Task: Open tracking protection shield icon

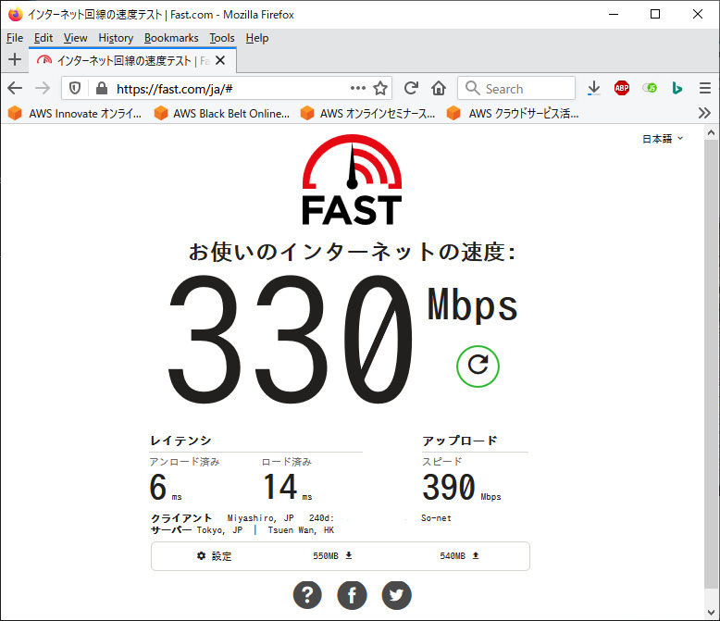Action: [75, 88]
